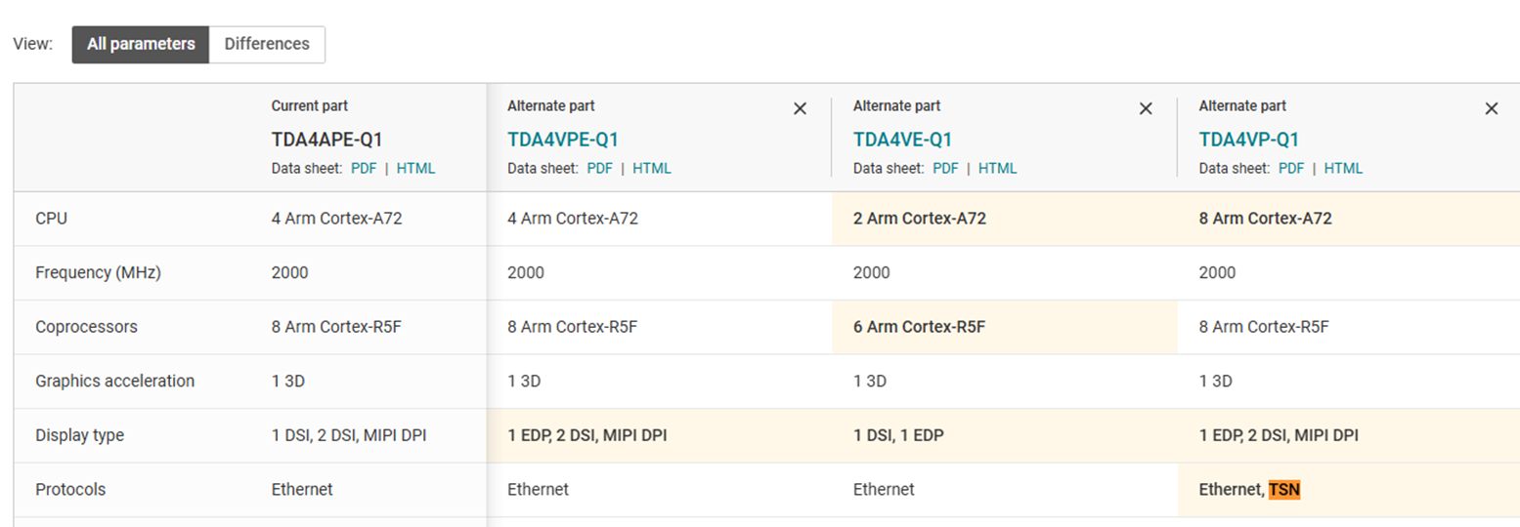Screen dimensions: 1520x527
Task: Switch view to All parameters
Action: (141, 44)
